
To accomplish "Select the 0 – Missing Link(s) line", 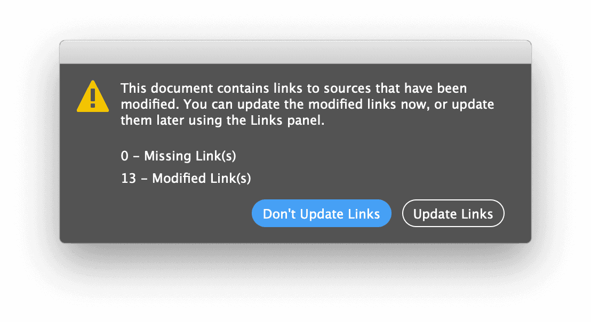I will tap(178, 156).
